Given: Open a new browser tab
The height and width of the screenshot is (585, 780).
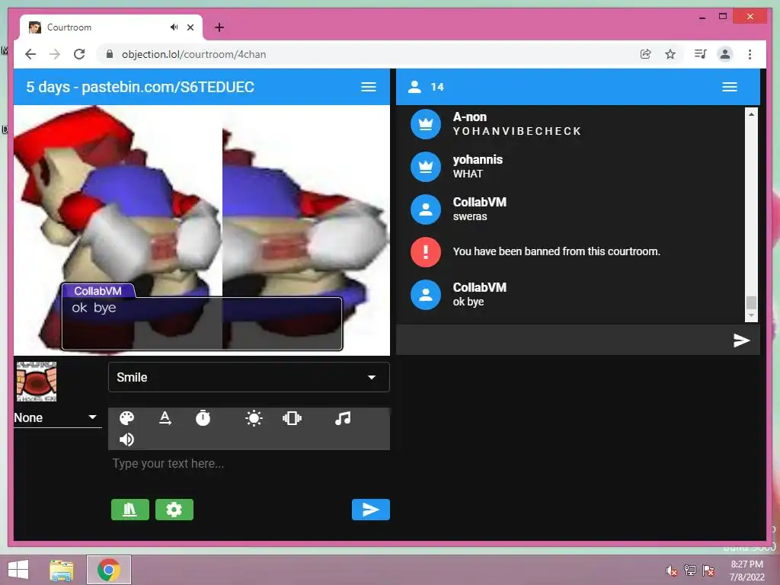Looking at the screenshot, I should point(219,27).
